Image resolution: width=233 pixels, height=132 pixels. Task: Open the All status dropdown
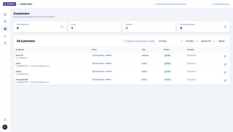click(191, 41)
